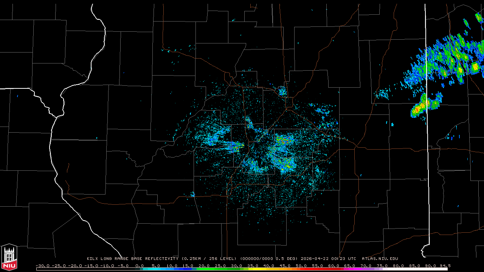Click the 35.0 scale label

[x=253, y=266]
